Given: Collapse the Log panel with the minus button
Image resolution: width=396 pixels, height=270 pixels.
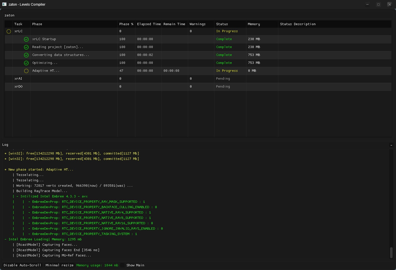Looking at the screenshot, I should click(390, 145).
